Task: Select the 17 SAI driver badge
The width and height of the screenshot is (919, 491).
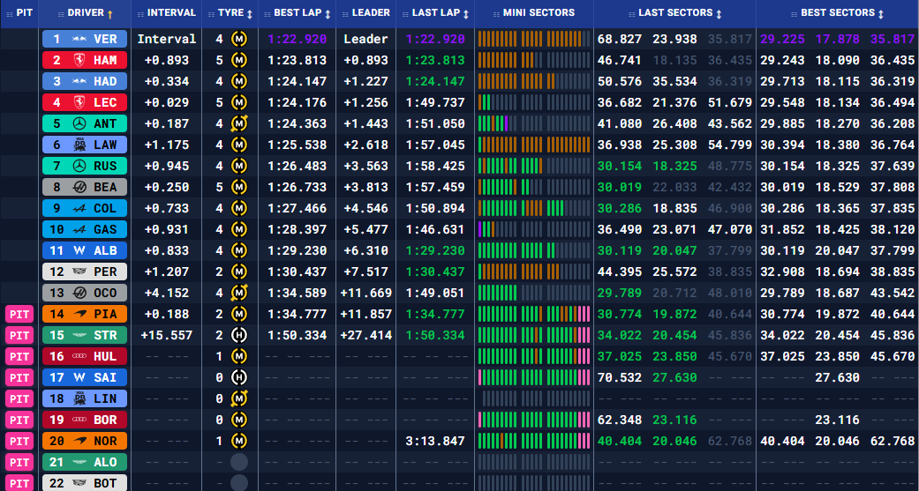Action: pyautogui.click(x=84, y=377)
